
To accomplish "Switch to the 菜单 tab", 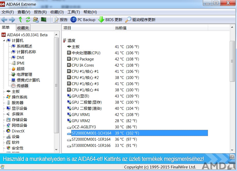I will click(6, 28).
